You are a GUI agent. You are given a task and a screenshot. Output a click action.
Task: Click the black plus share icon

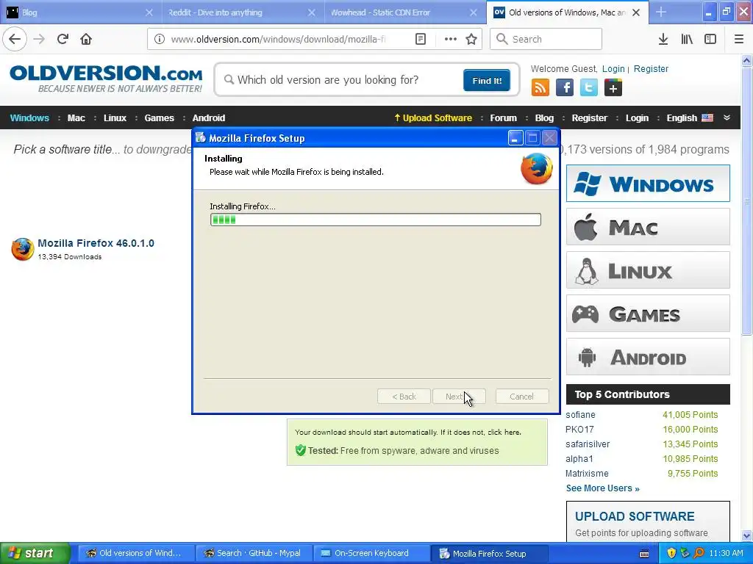pos(613,88)
